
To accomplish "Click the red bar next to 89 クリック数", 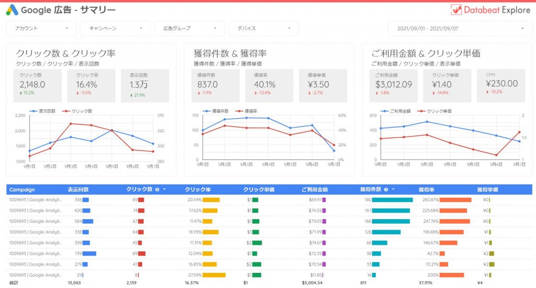I will pos(141,254).
